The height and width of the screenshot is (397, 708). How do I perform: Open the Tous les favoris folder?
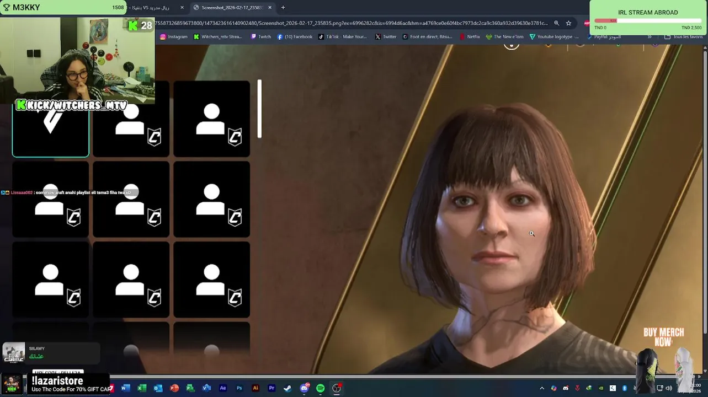[x=684, y=37]
